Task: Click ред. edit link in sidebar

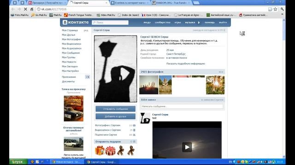Action: click(x=86, y=30)
